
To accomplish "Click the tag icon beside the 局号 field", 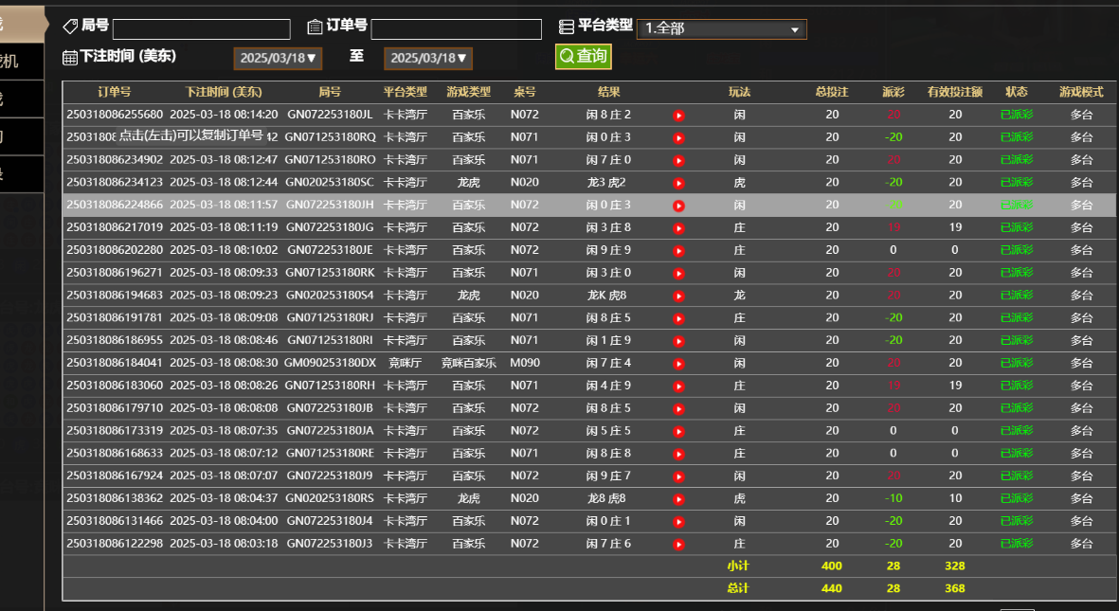I will tap(68, 27).
